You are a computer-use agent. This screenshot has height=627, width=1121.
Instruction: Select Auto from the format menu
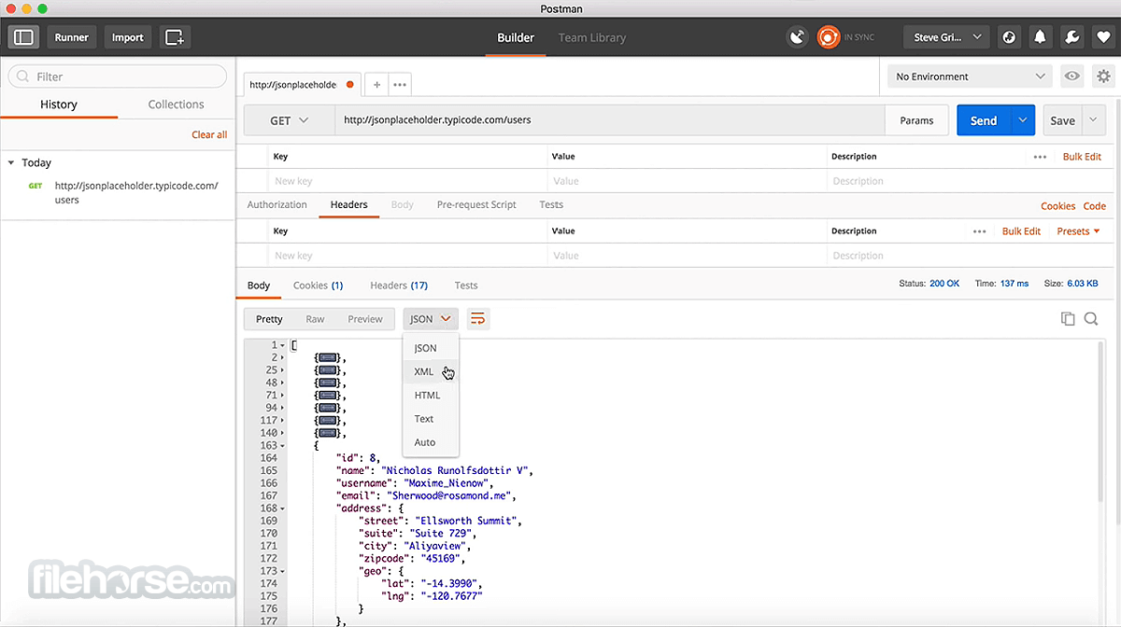point(431,442)
